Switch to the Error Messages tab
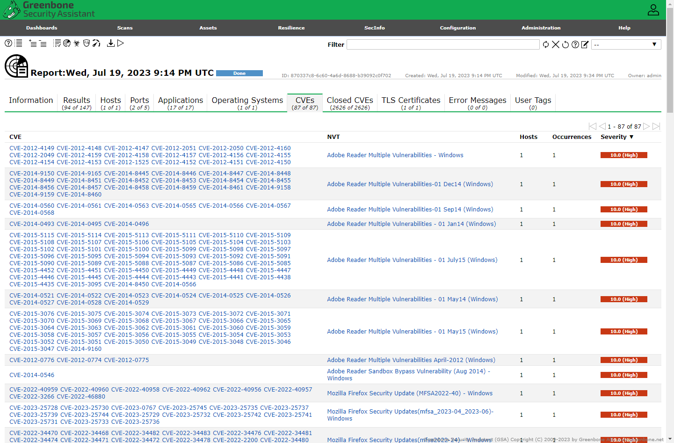 [478, 103]
